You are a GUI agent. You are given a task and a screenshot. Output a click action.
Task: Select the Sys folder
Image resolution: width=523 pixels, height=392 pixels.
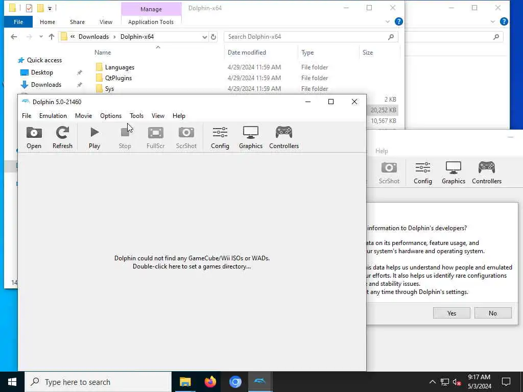[x=109, y=89]
